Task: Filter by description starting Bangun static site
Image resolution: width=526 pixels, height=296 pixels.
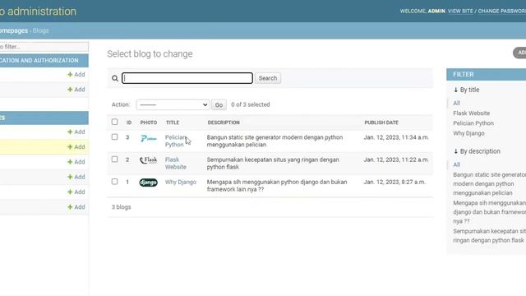Action: 490,184
